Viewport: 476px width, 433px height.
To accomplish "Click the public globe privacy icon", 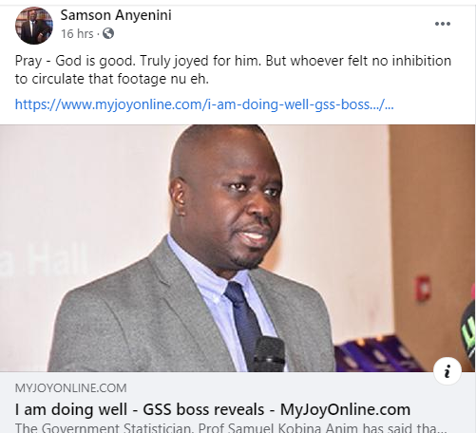I will click(108, 33).
